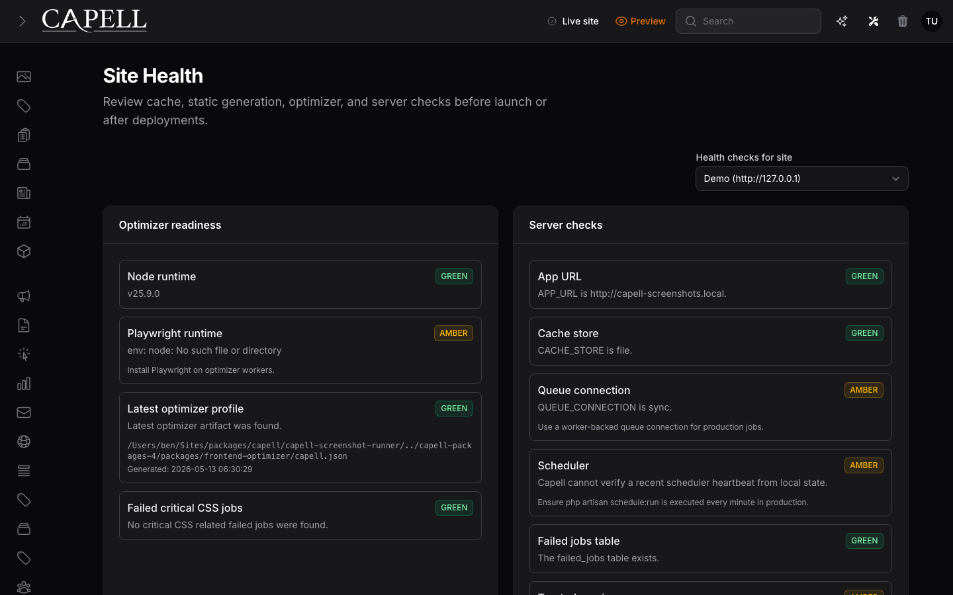Click the tag icon below the image icon

coord(24,106)
